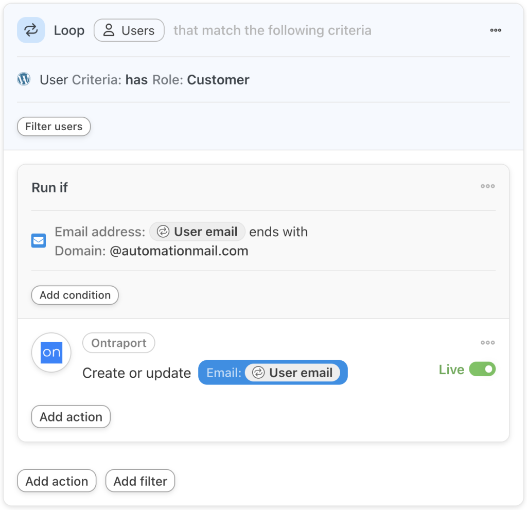This screenshot has height=510, width=527.
Task: Click Add action inside the Run if block
Action: tap(71, 417)
